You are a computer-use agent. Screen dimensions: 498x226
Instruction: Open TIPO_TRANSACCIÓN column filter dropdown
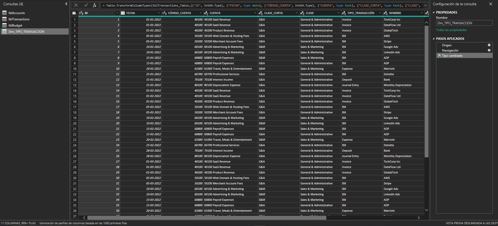pyautogui.click(x=380, y=13)
